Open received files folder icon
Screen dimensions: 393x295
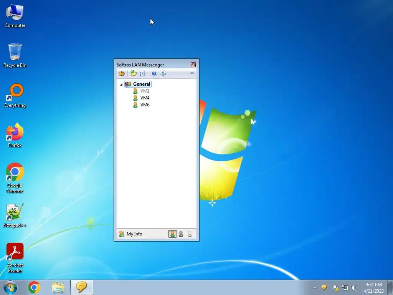pos(133,73)
